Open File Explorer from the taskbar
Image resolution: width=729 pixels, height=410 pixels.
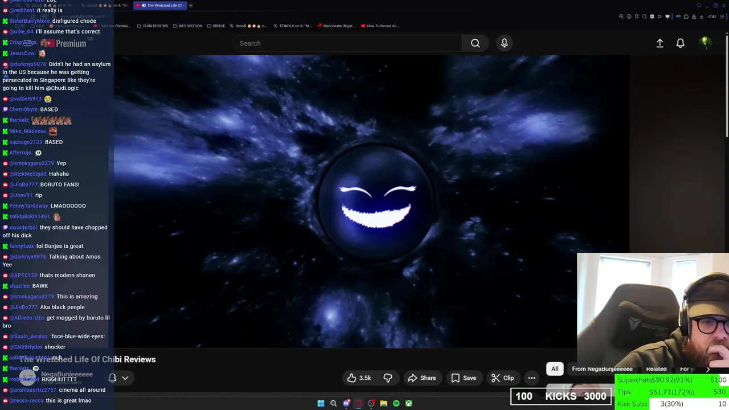384,403
